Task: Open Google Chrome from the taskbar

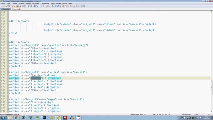Action: pos(16,118)
